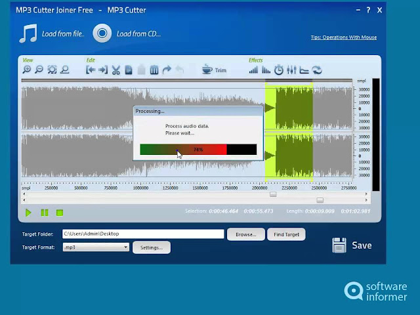This screenshot has width=420, height=315.
Task: Zoom in on the waveform
Action: point(26,70)
